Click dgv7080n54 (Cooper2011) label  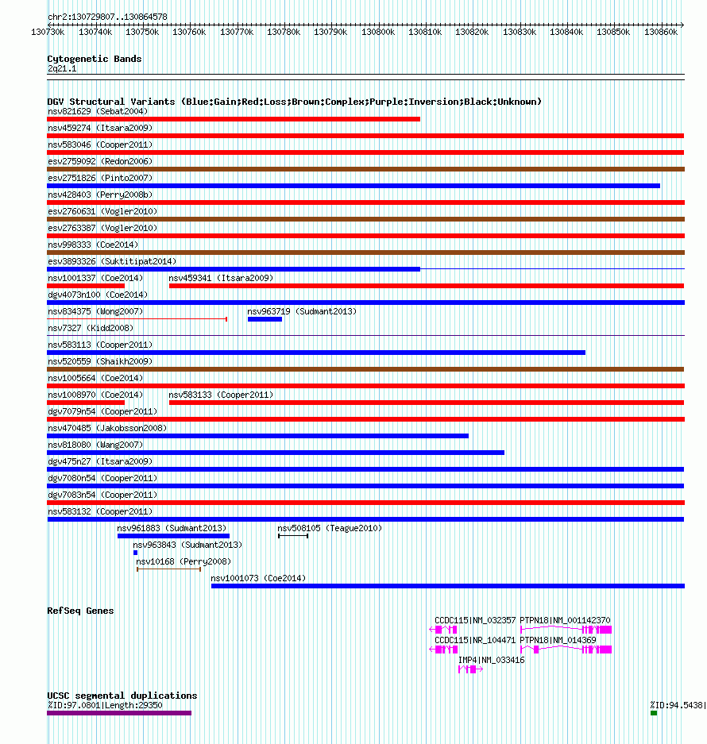(x=102, y=478)
